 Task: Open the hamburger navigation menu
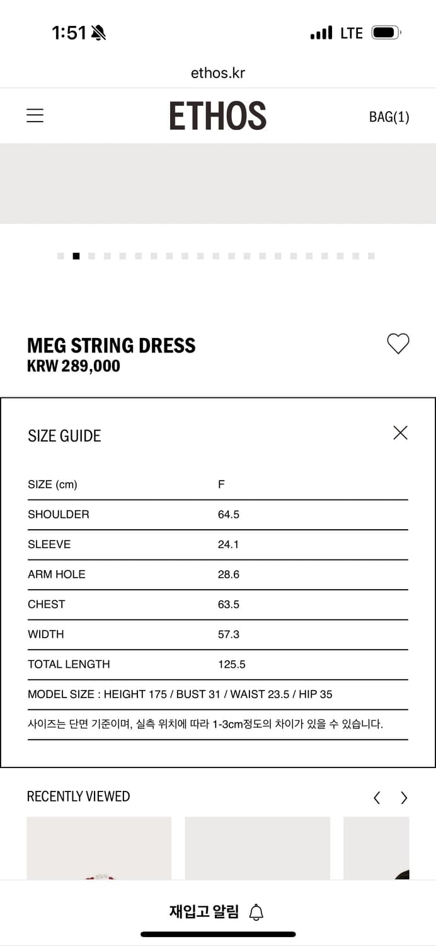(x=35, y=115)
